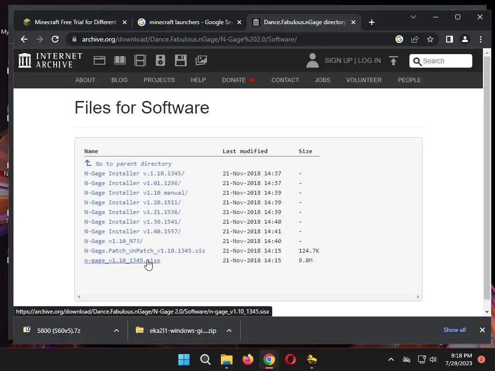Click the user avatar icon
The height and width of the screenshot is (371, 495).
pos(313,60)
